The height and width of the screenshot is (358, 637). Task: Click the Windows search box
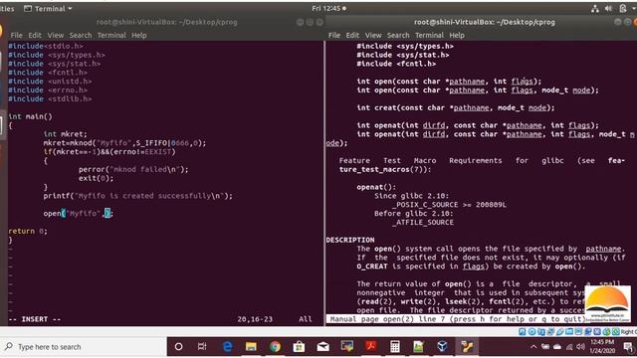point(84,347)
